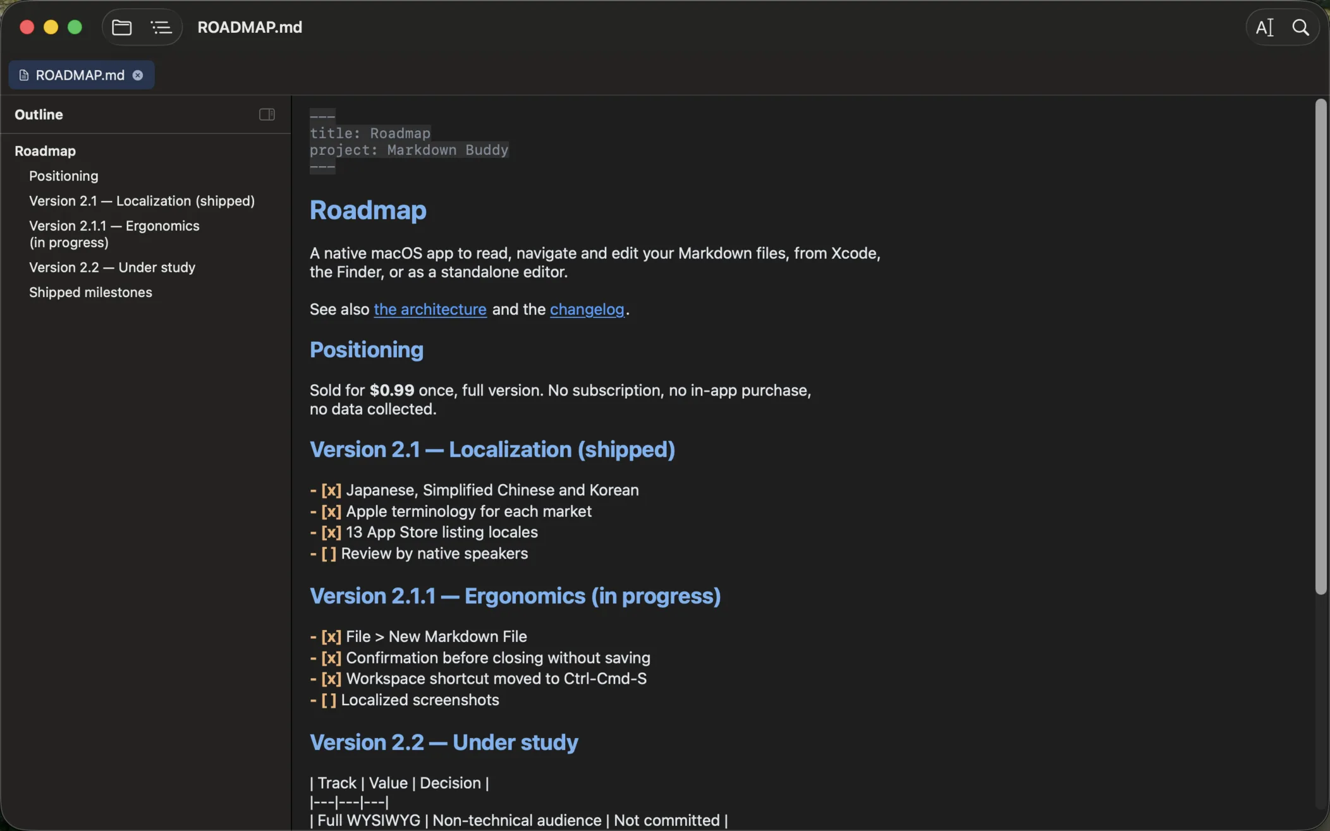Close the ROADMAP.md tab

click(137, 75)
